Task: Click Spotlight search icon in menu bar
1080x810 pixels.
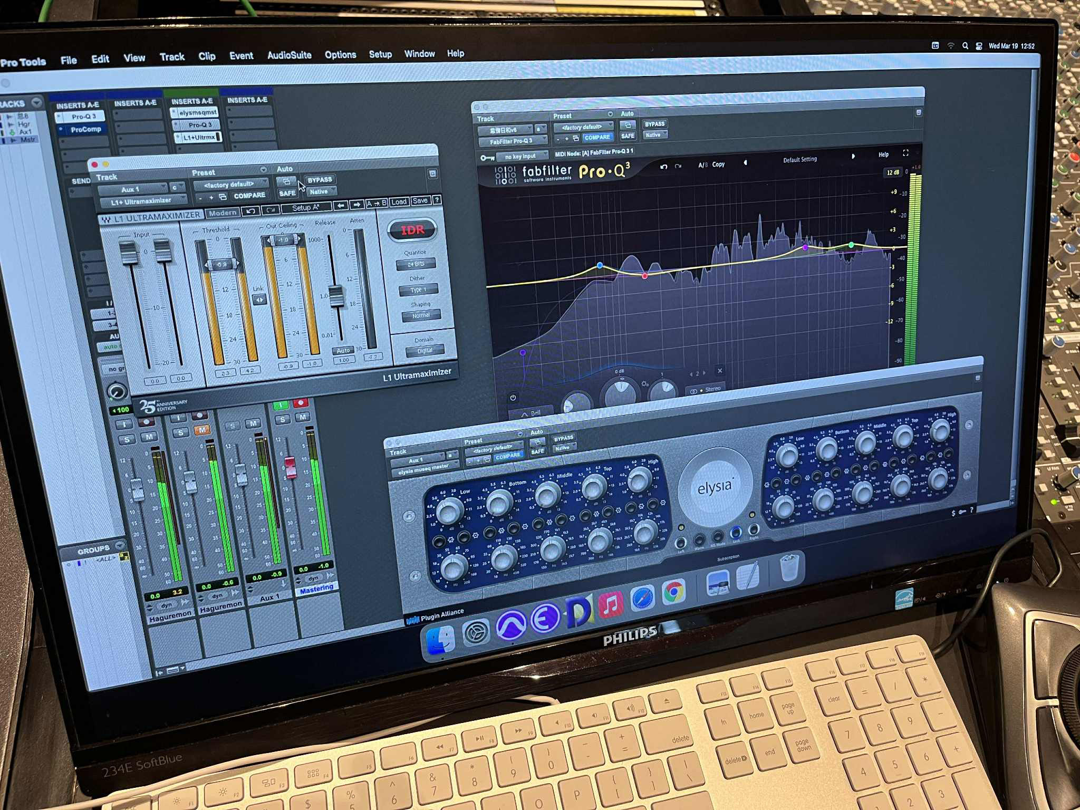Action: pyautogui.click(x=965, y=46)
